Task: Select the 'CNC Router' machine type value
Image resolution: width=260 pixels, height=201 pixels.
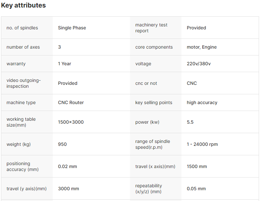Action: click(71, 102)
